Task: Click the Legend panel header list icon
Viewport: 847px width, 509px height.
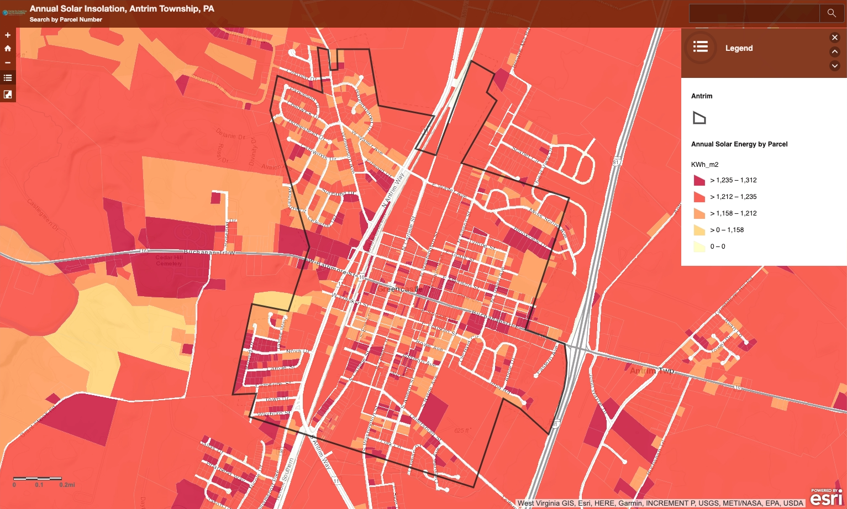Action: click(701, 48)
